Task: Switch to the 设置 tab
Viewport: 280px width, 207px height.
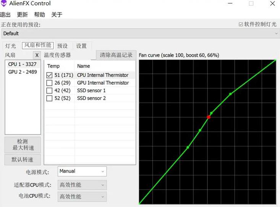Action: click(81, 46)
